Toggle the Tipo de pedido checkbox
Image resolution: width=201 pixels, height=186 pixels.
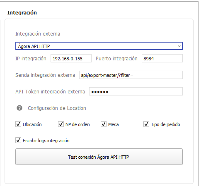pyautogui.click(x=146, y=124)
